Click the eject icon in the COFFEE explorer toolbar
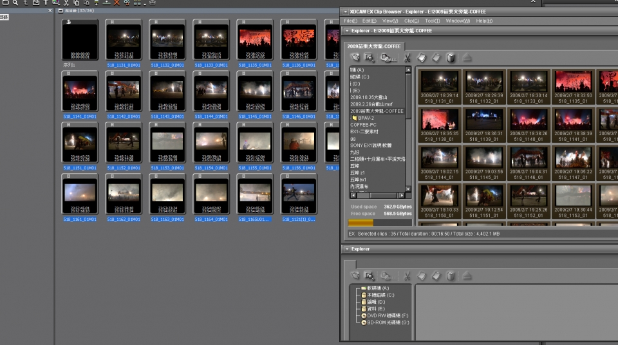Screen dimensions: 618x345 coord(467,58)
